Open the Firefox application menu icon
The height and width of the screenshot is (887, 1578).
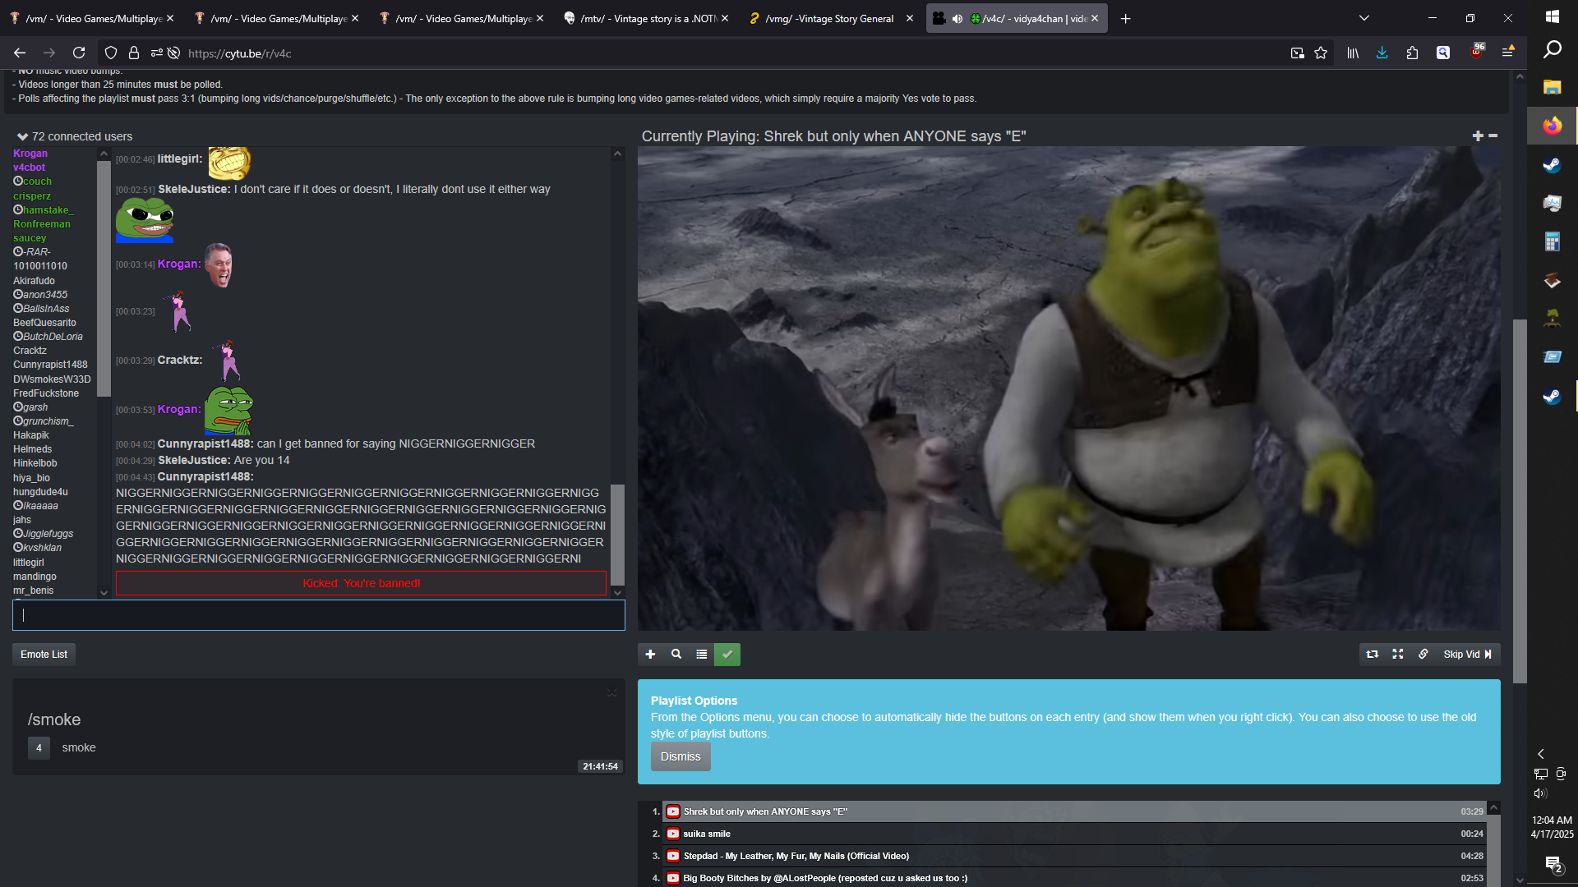coord(1508,53)
